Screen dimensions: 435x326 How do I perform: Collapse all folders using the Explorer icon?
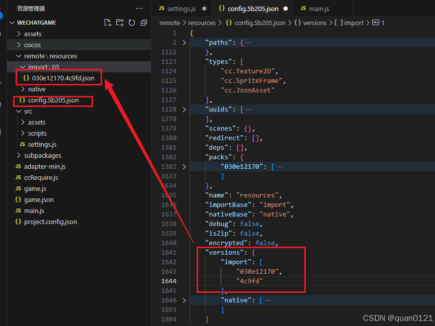click(x=143, y=23)
